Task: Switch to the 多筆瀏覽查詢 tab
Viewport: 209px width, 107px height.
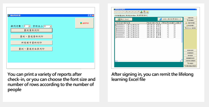Action: 119,15
